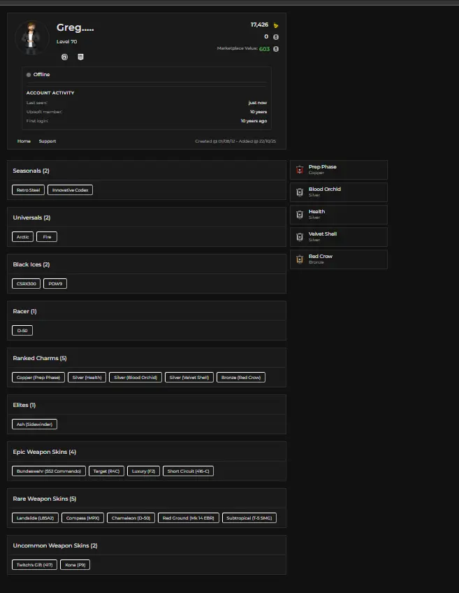Select the Chameleon (D-50) skin tag
Screen dimensions: 459x593
coord(131,518)
